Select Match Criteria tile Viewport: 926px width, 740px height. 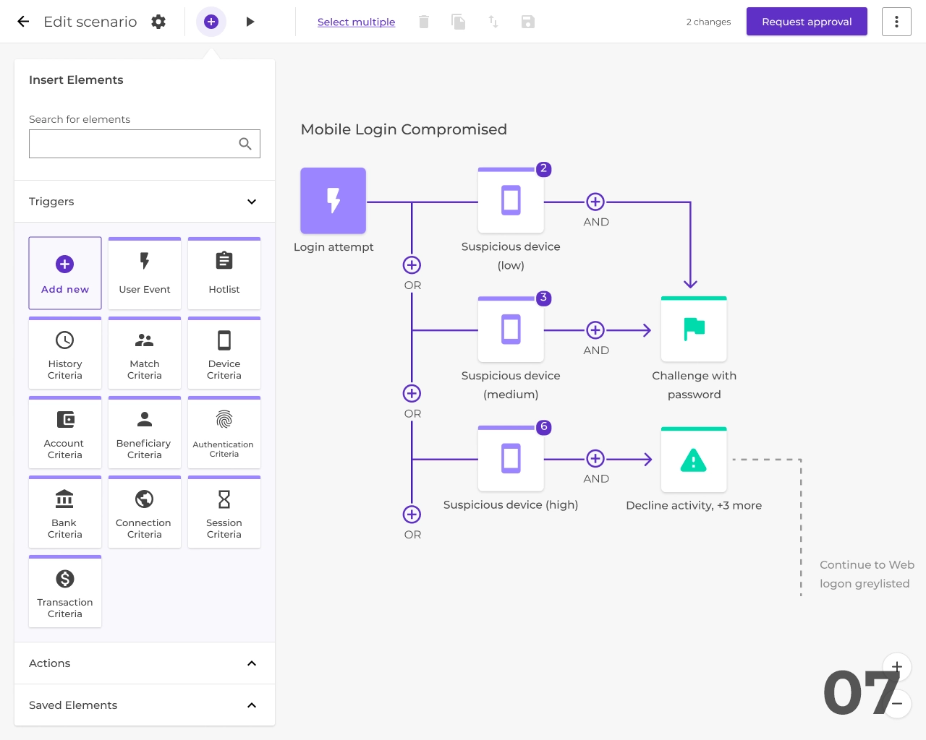click(x=145, y=353)
